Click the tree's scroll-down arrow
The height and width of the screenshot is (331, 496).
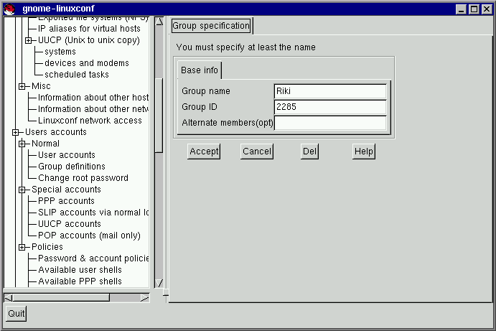[159, 283]
